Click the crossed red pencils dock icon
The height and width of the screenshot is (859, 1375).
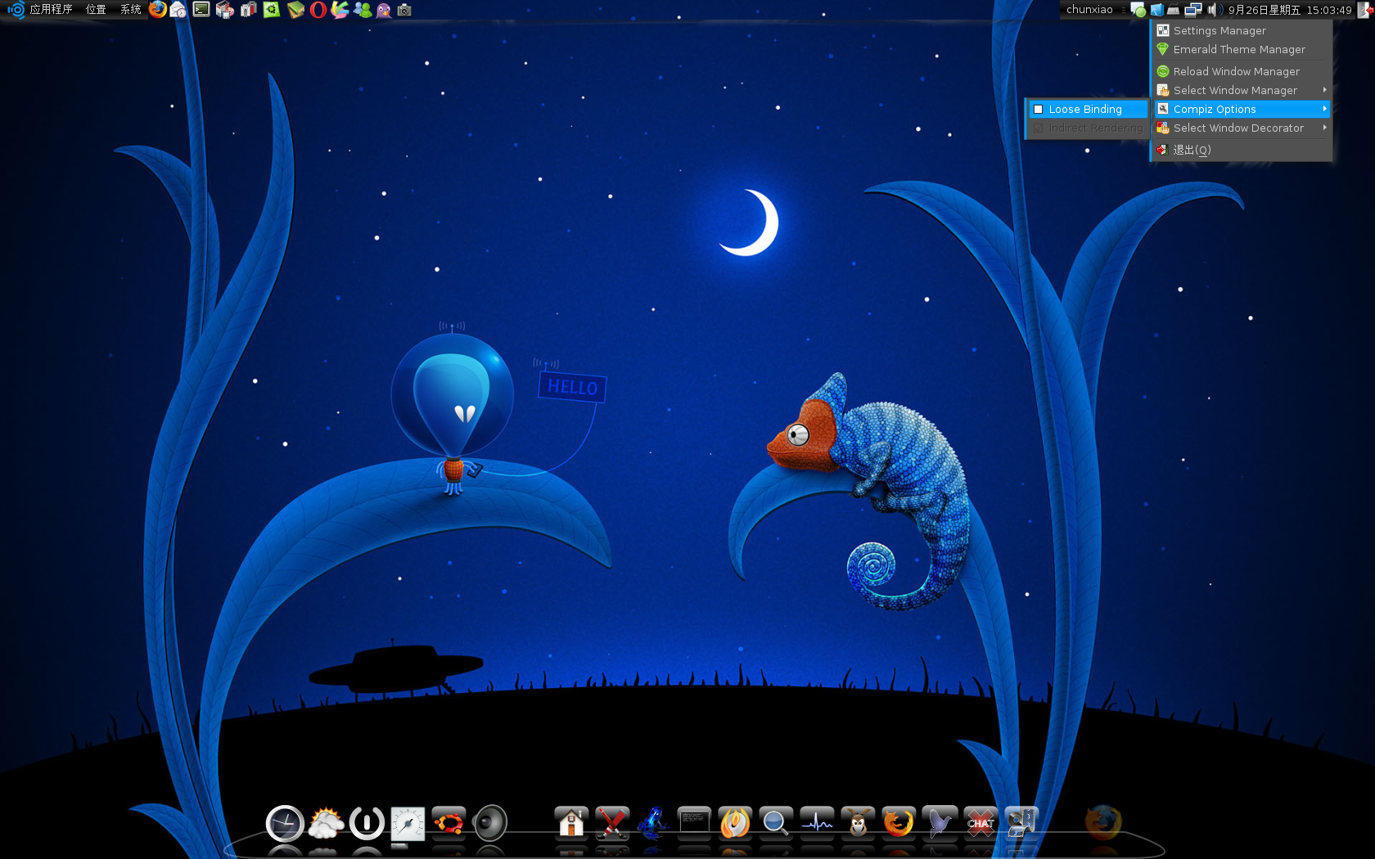coord(612,822)
